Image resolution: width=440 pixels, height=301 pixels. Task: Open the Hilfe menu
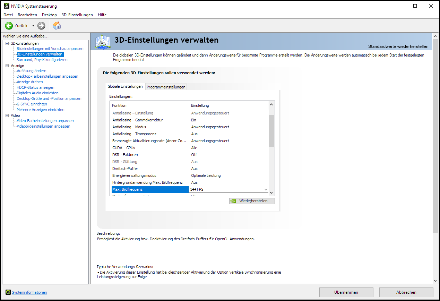(x=102, y=15)
